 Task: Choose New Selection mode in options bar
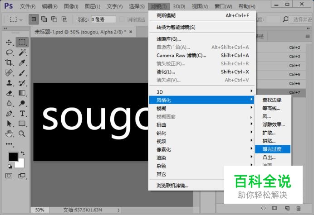tap(34, 19)
